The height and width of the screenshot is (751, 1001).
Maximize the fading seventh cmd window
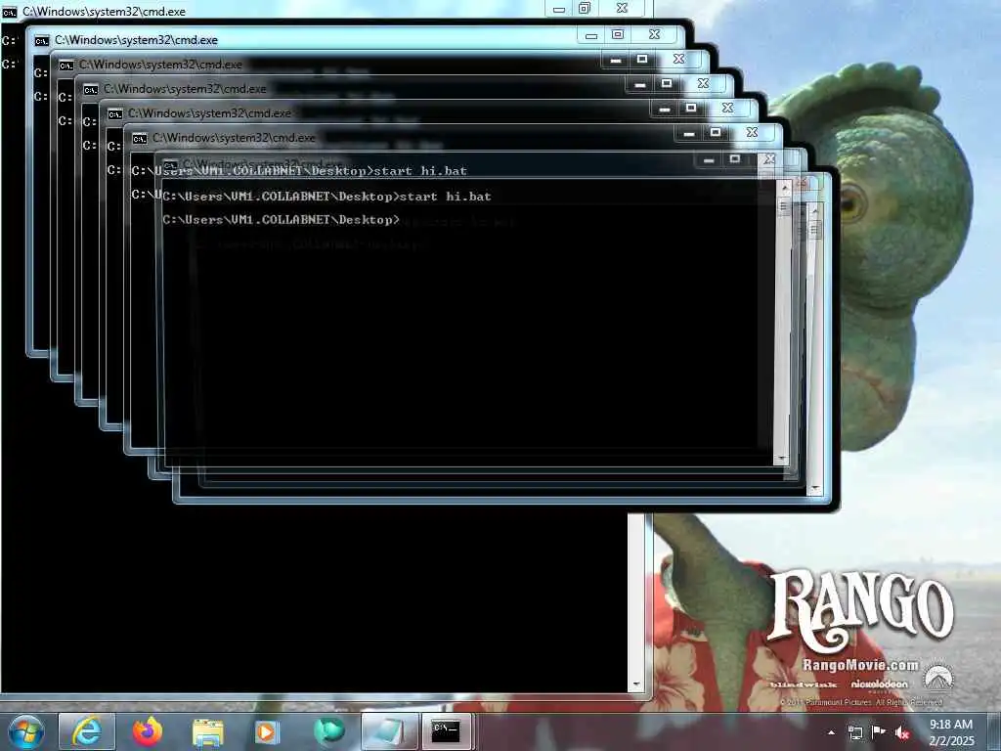(735, 159)
